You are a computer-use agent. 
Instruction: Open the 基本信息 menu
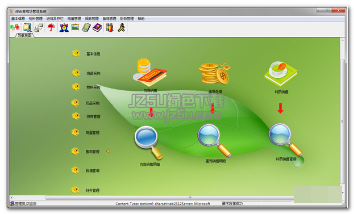pyautogui.click(x=18, y=19)
